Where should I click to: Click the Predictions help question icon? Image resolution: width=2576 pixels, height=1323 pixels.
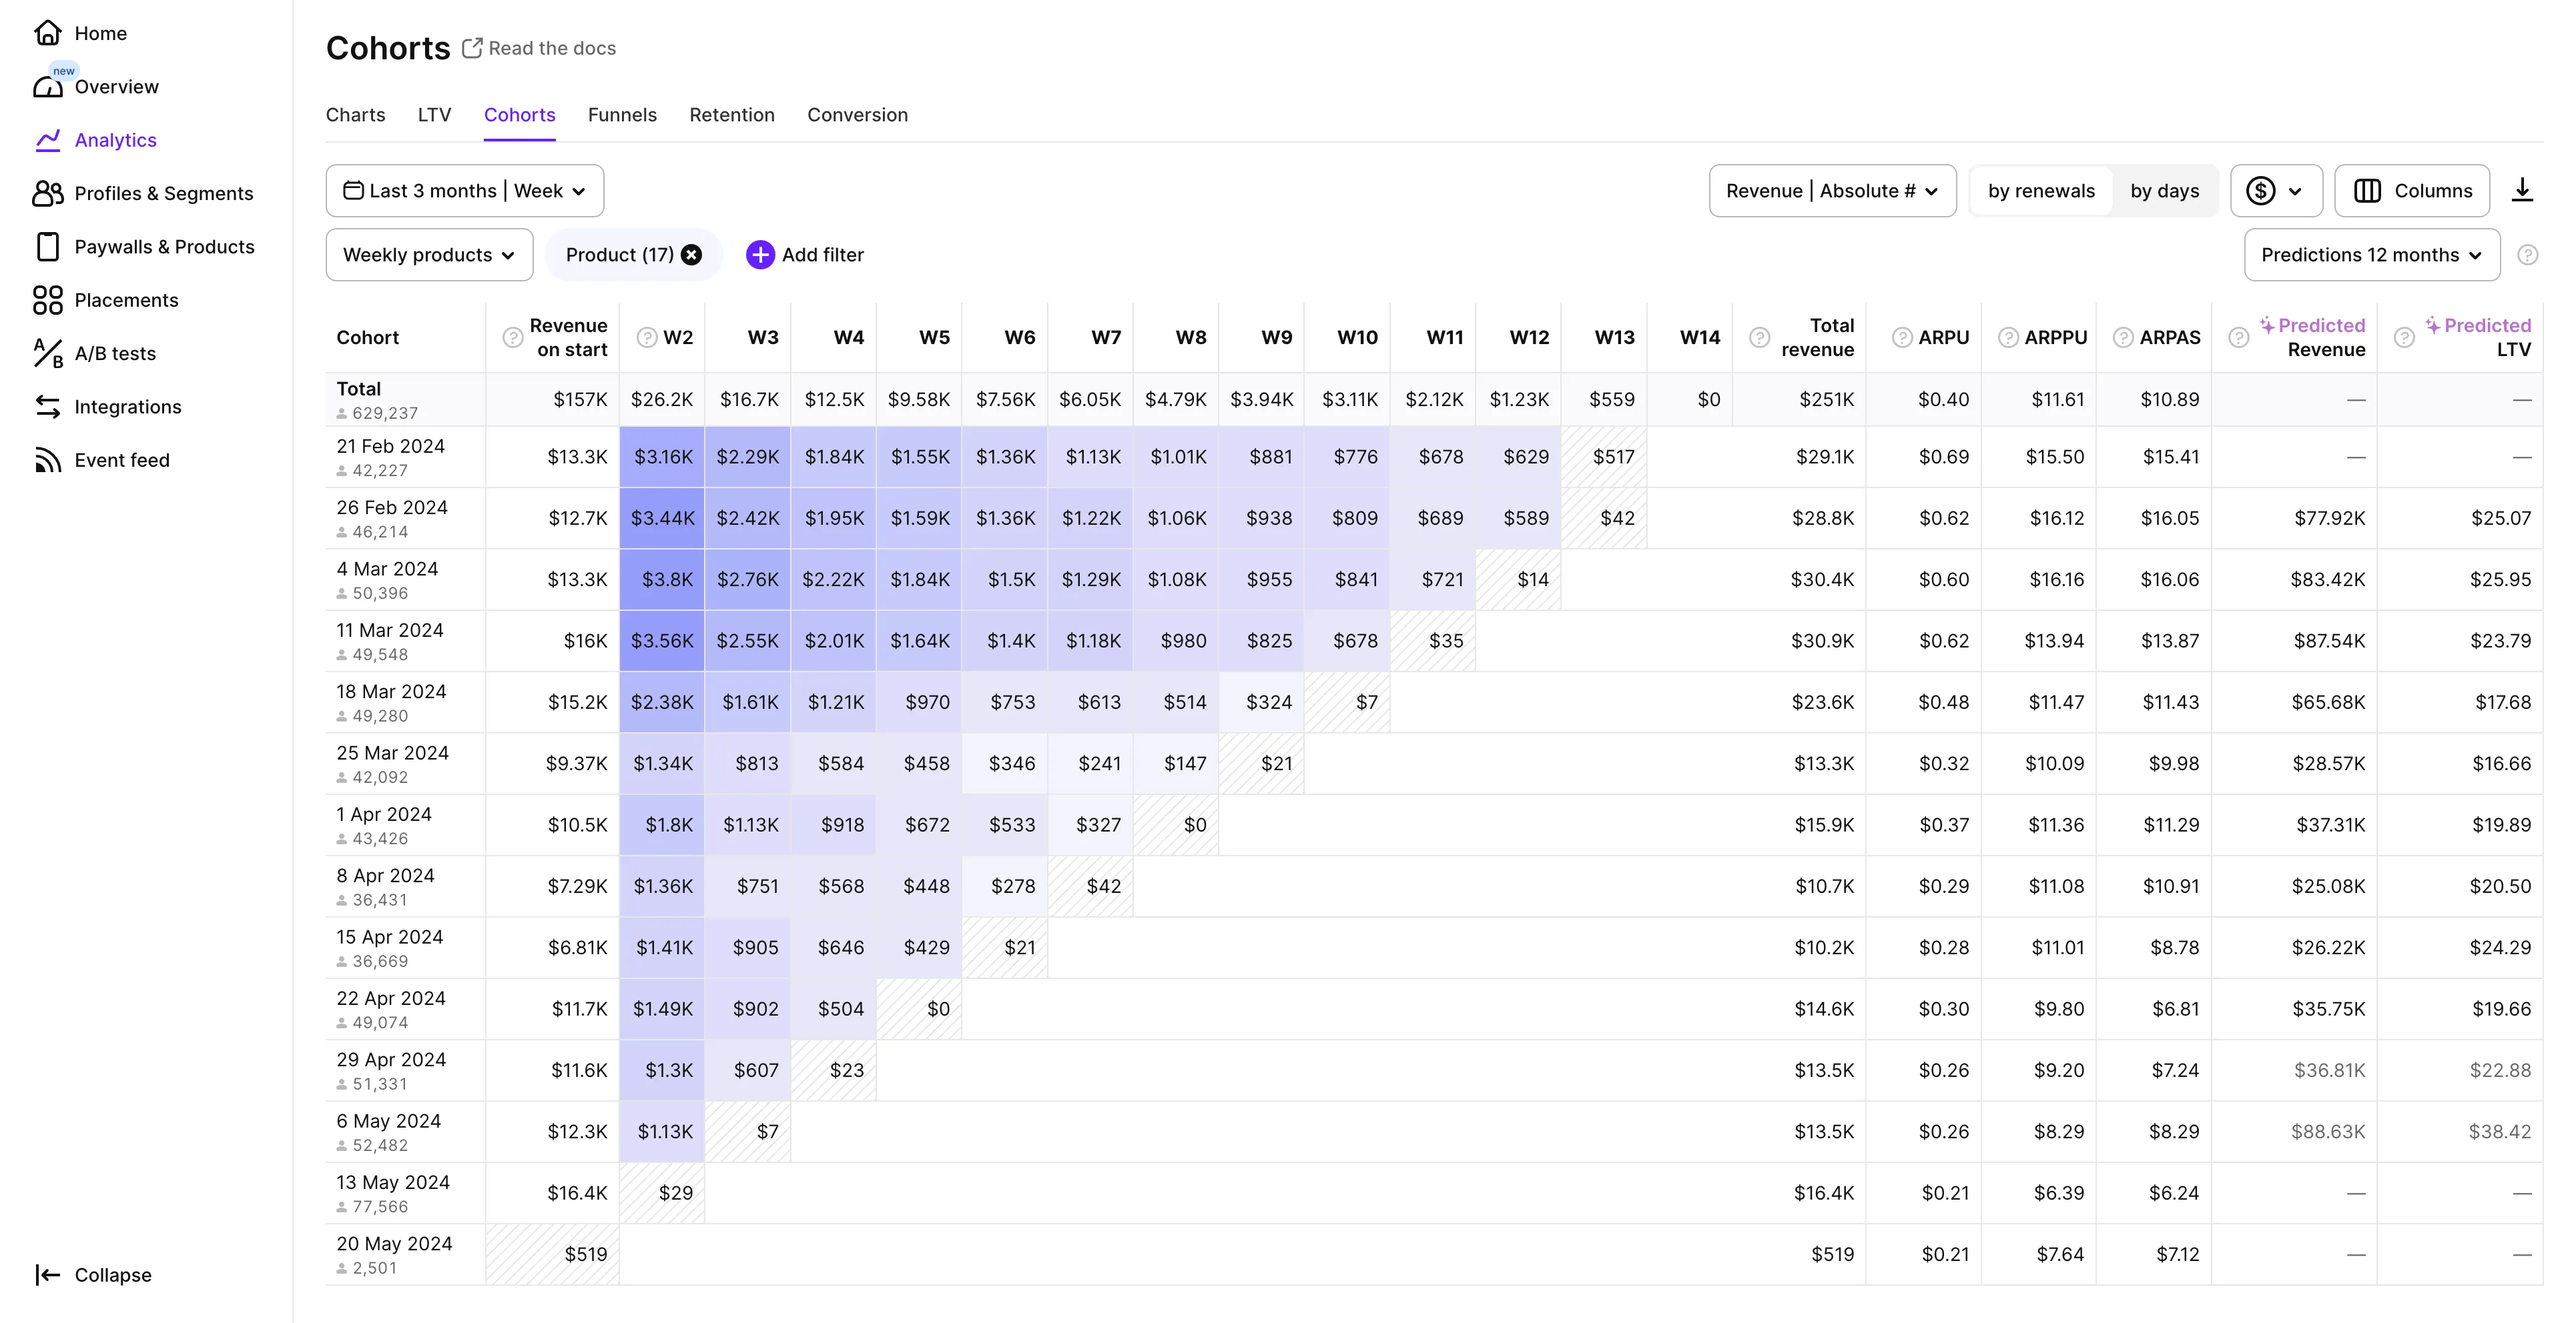2527,255
